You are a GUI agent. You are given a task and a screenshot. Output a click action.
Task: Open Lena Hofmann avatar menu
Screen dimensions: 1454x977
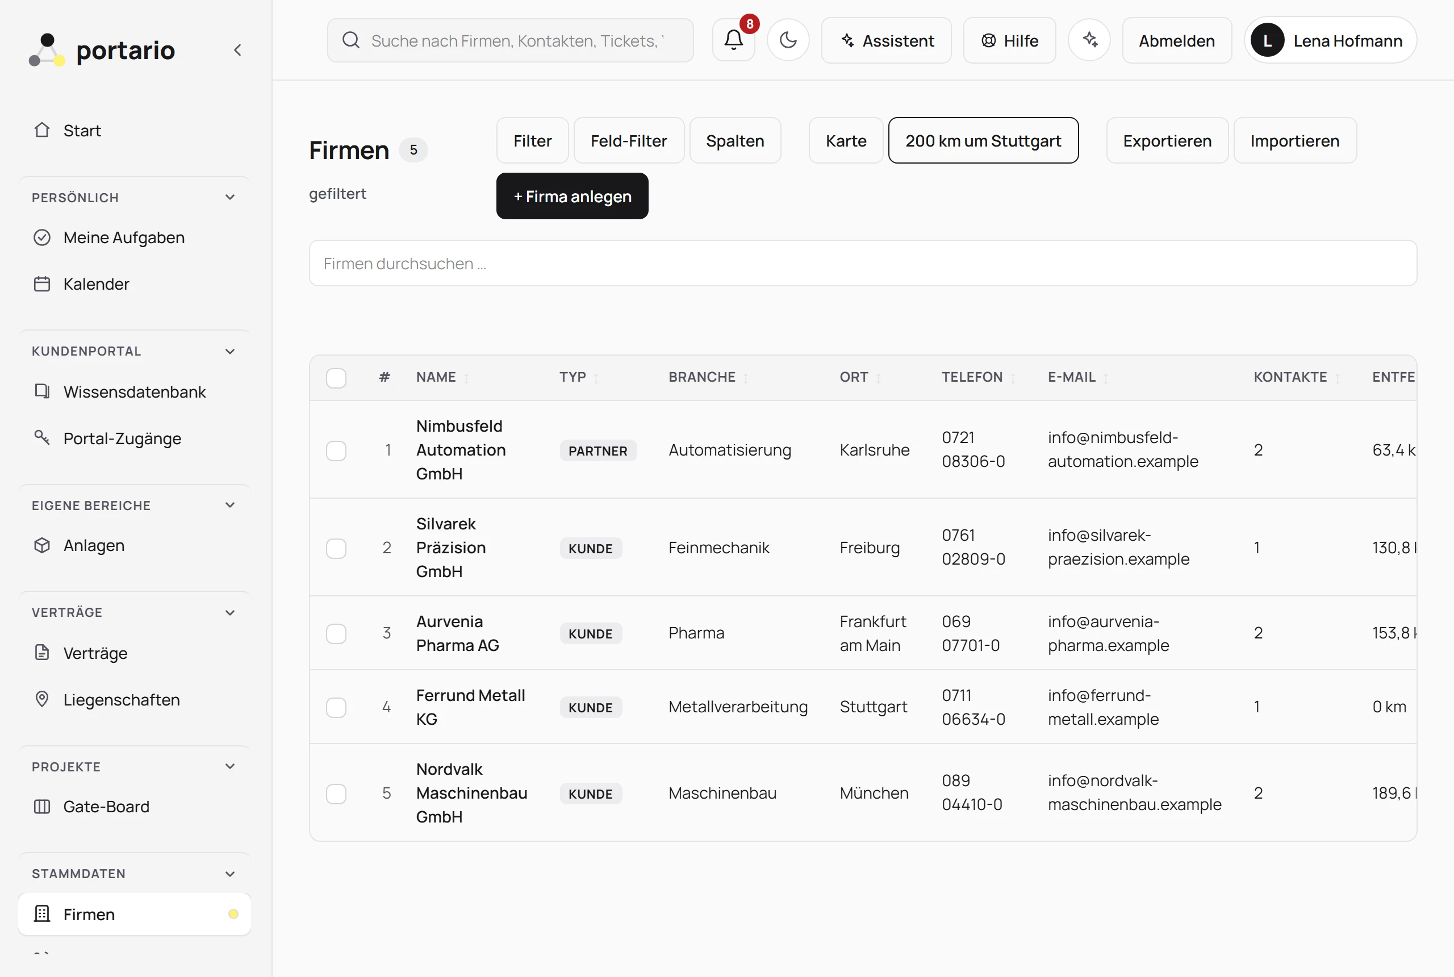(x=1331, y=40)
